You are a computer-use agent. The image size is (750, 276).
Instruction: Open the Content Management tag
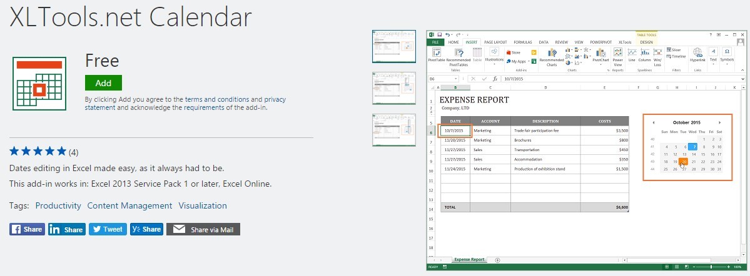pos(129,206)
